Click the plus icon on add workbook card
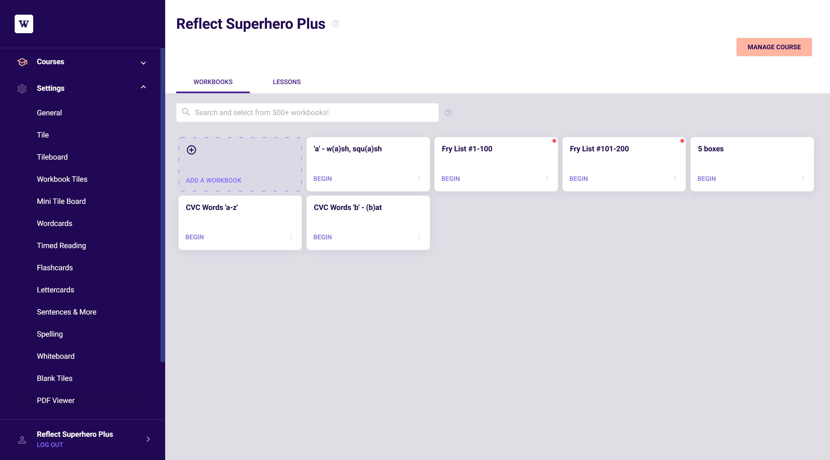The height and width of the screenshot is (460, 830). [191, 150]
